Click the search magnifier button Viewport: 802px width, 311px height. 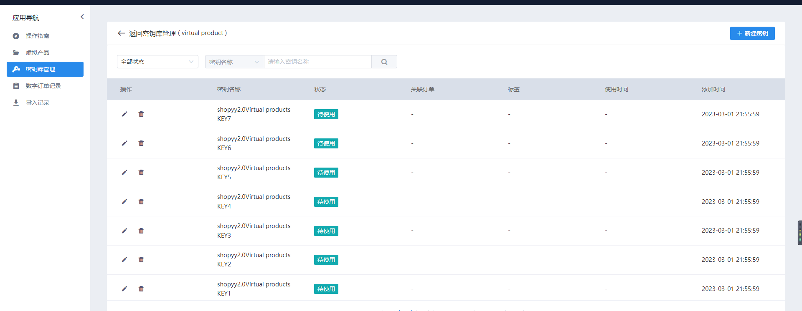[x=384, y=62]
